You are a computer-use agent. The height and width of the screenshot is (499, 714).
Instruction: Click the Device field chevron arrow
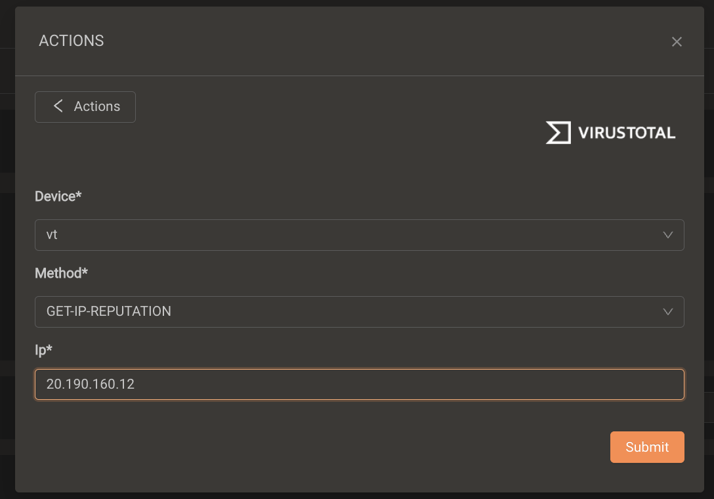pos(668,235)
